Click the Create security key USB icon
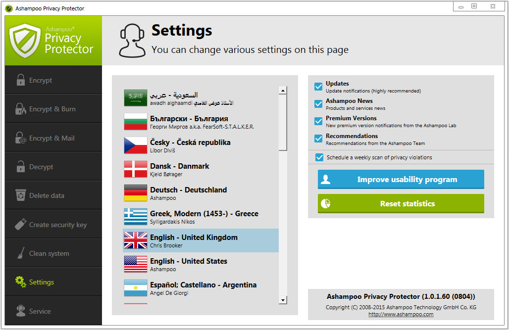Viewport: 509px width, 330px height. 20,225
